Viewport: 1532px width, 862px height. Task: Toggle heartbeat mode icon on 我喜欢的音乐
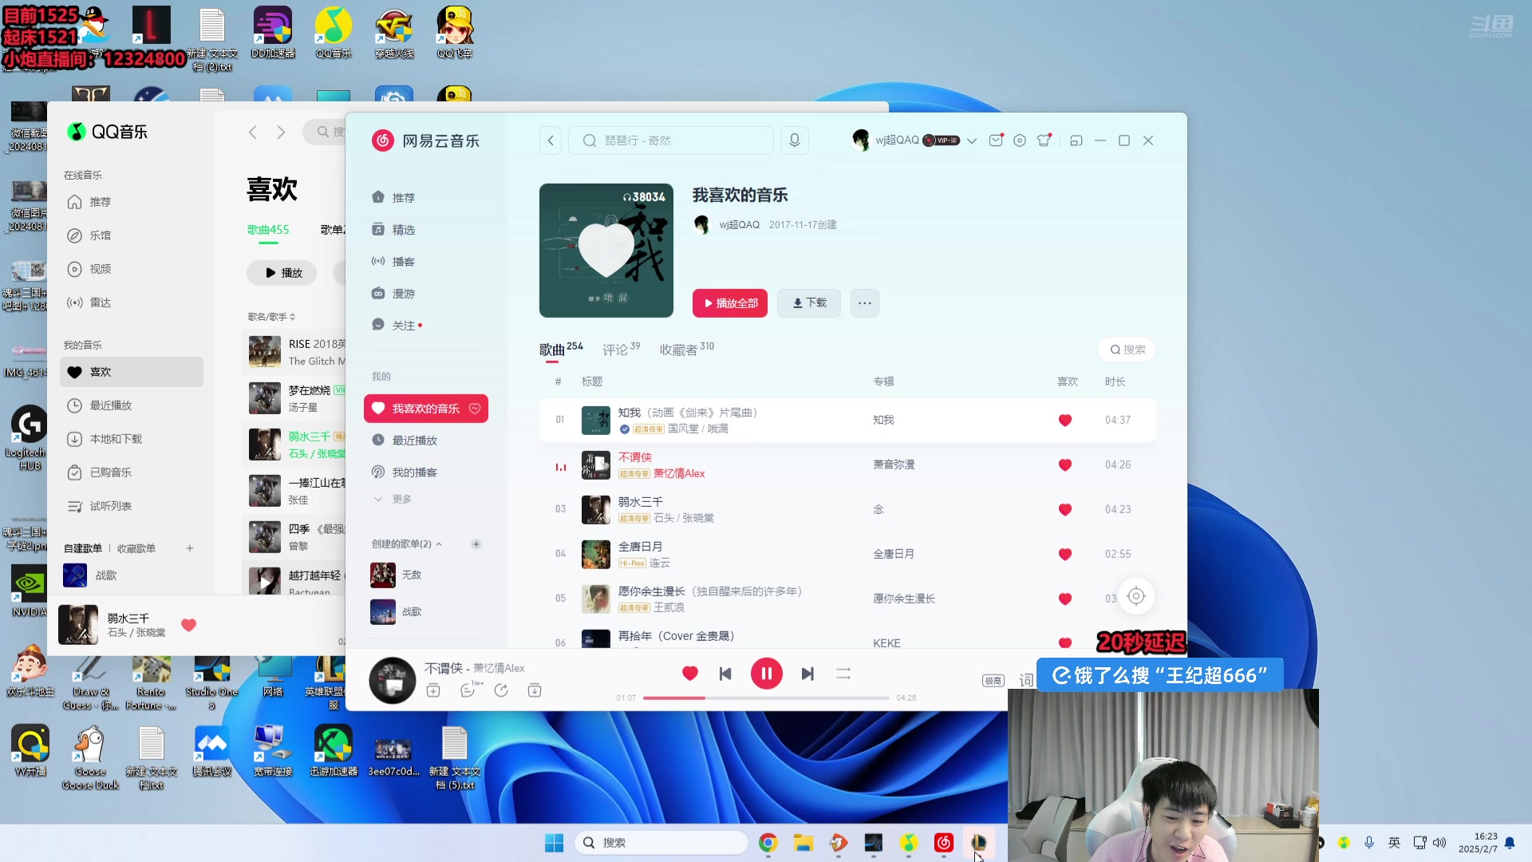click(x=475, y=409)
